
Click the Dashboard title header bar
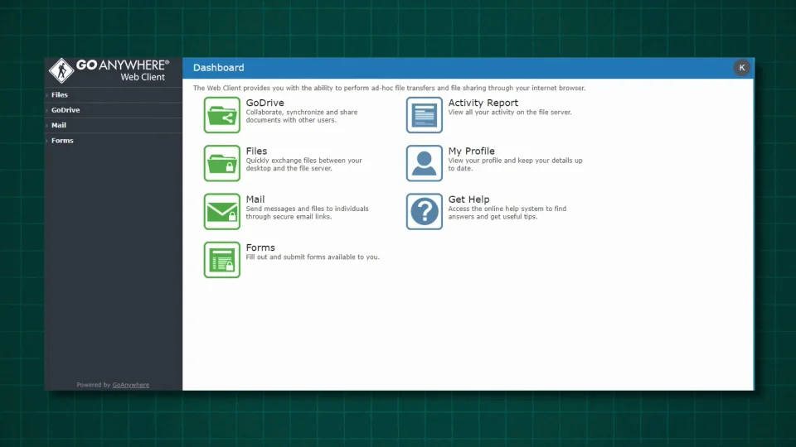click(468, 68)
